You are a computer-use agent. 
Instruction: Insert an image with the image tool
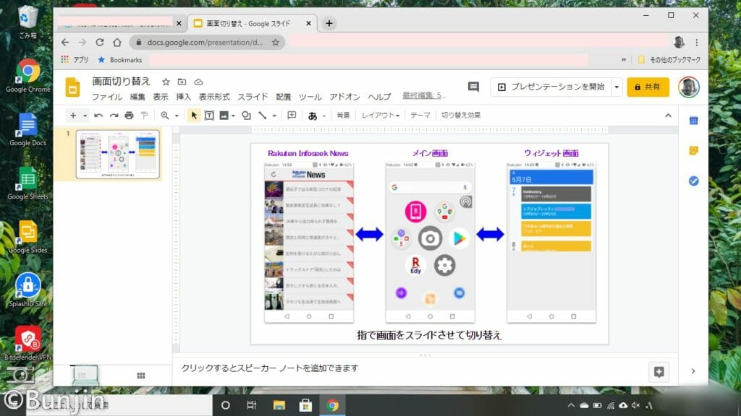tap(224, 116)
